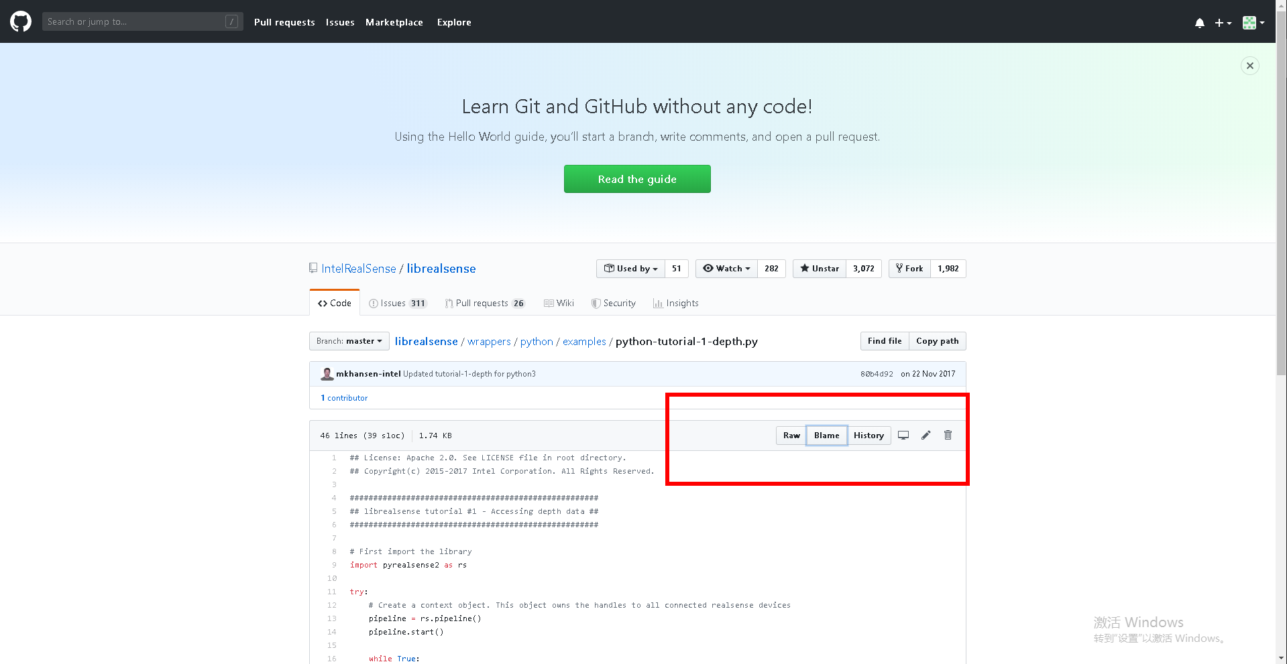Screen dimensions: 1287x664
Task: Open commit hash 80b4d92
Action: (877, 374)
